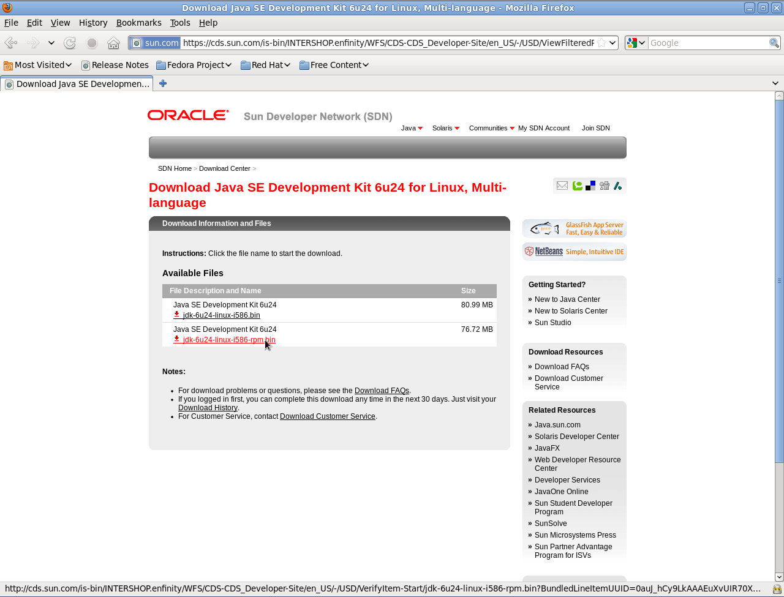Open the Tools menu
Image resolution: width=784 pixels, height=597 pixels.
[180, 23]
